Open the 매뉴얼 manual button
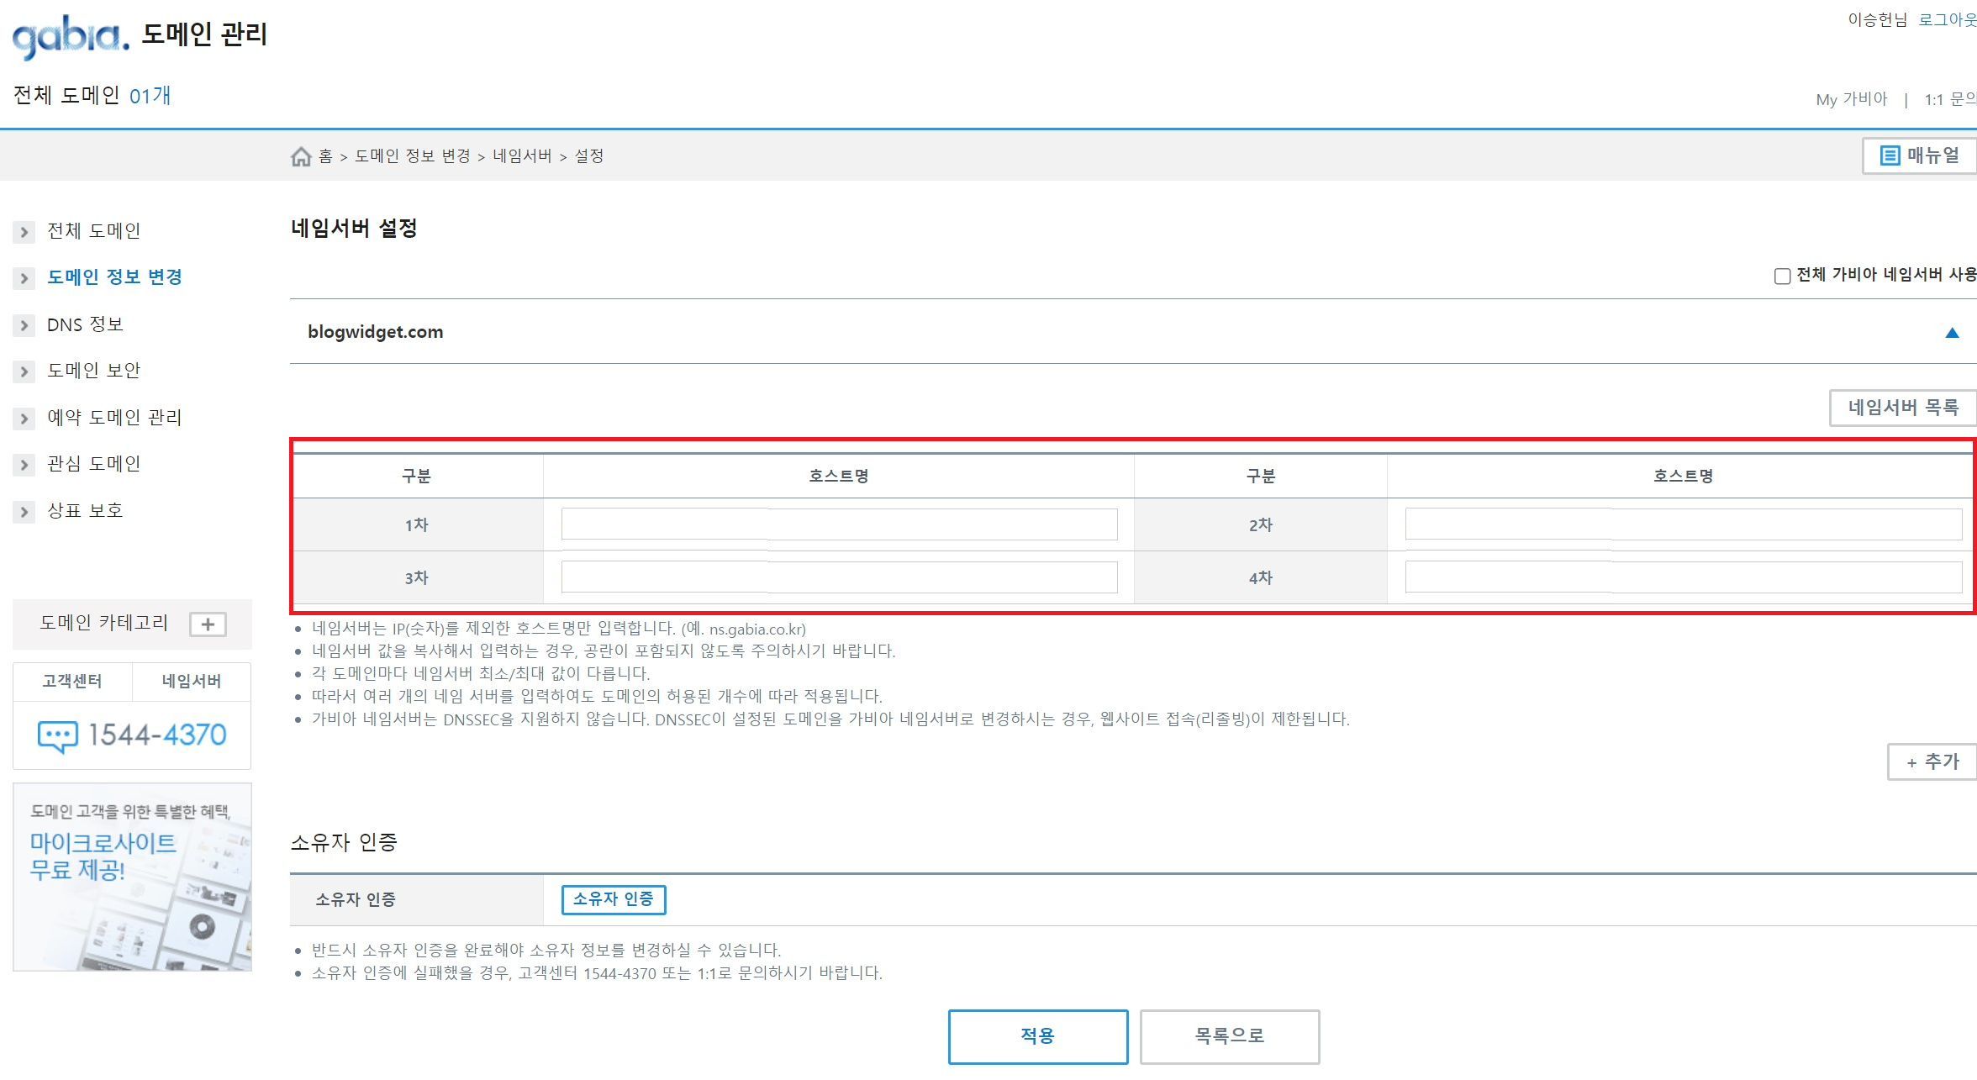This screenshot has width=1977, height=1080. coord(1919,155)
